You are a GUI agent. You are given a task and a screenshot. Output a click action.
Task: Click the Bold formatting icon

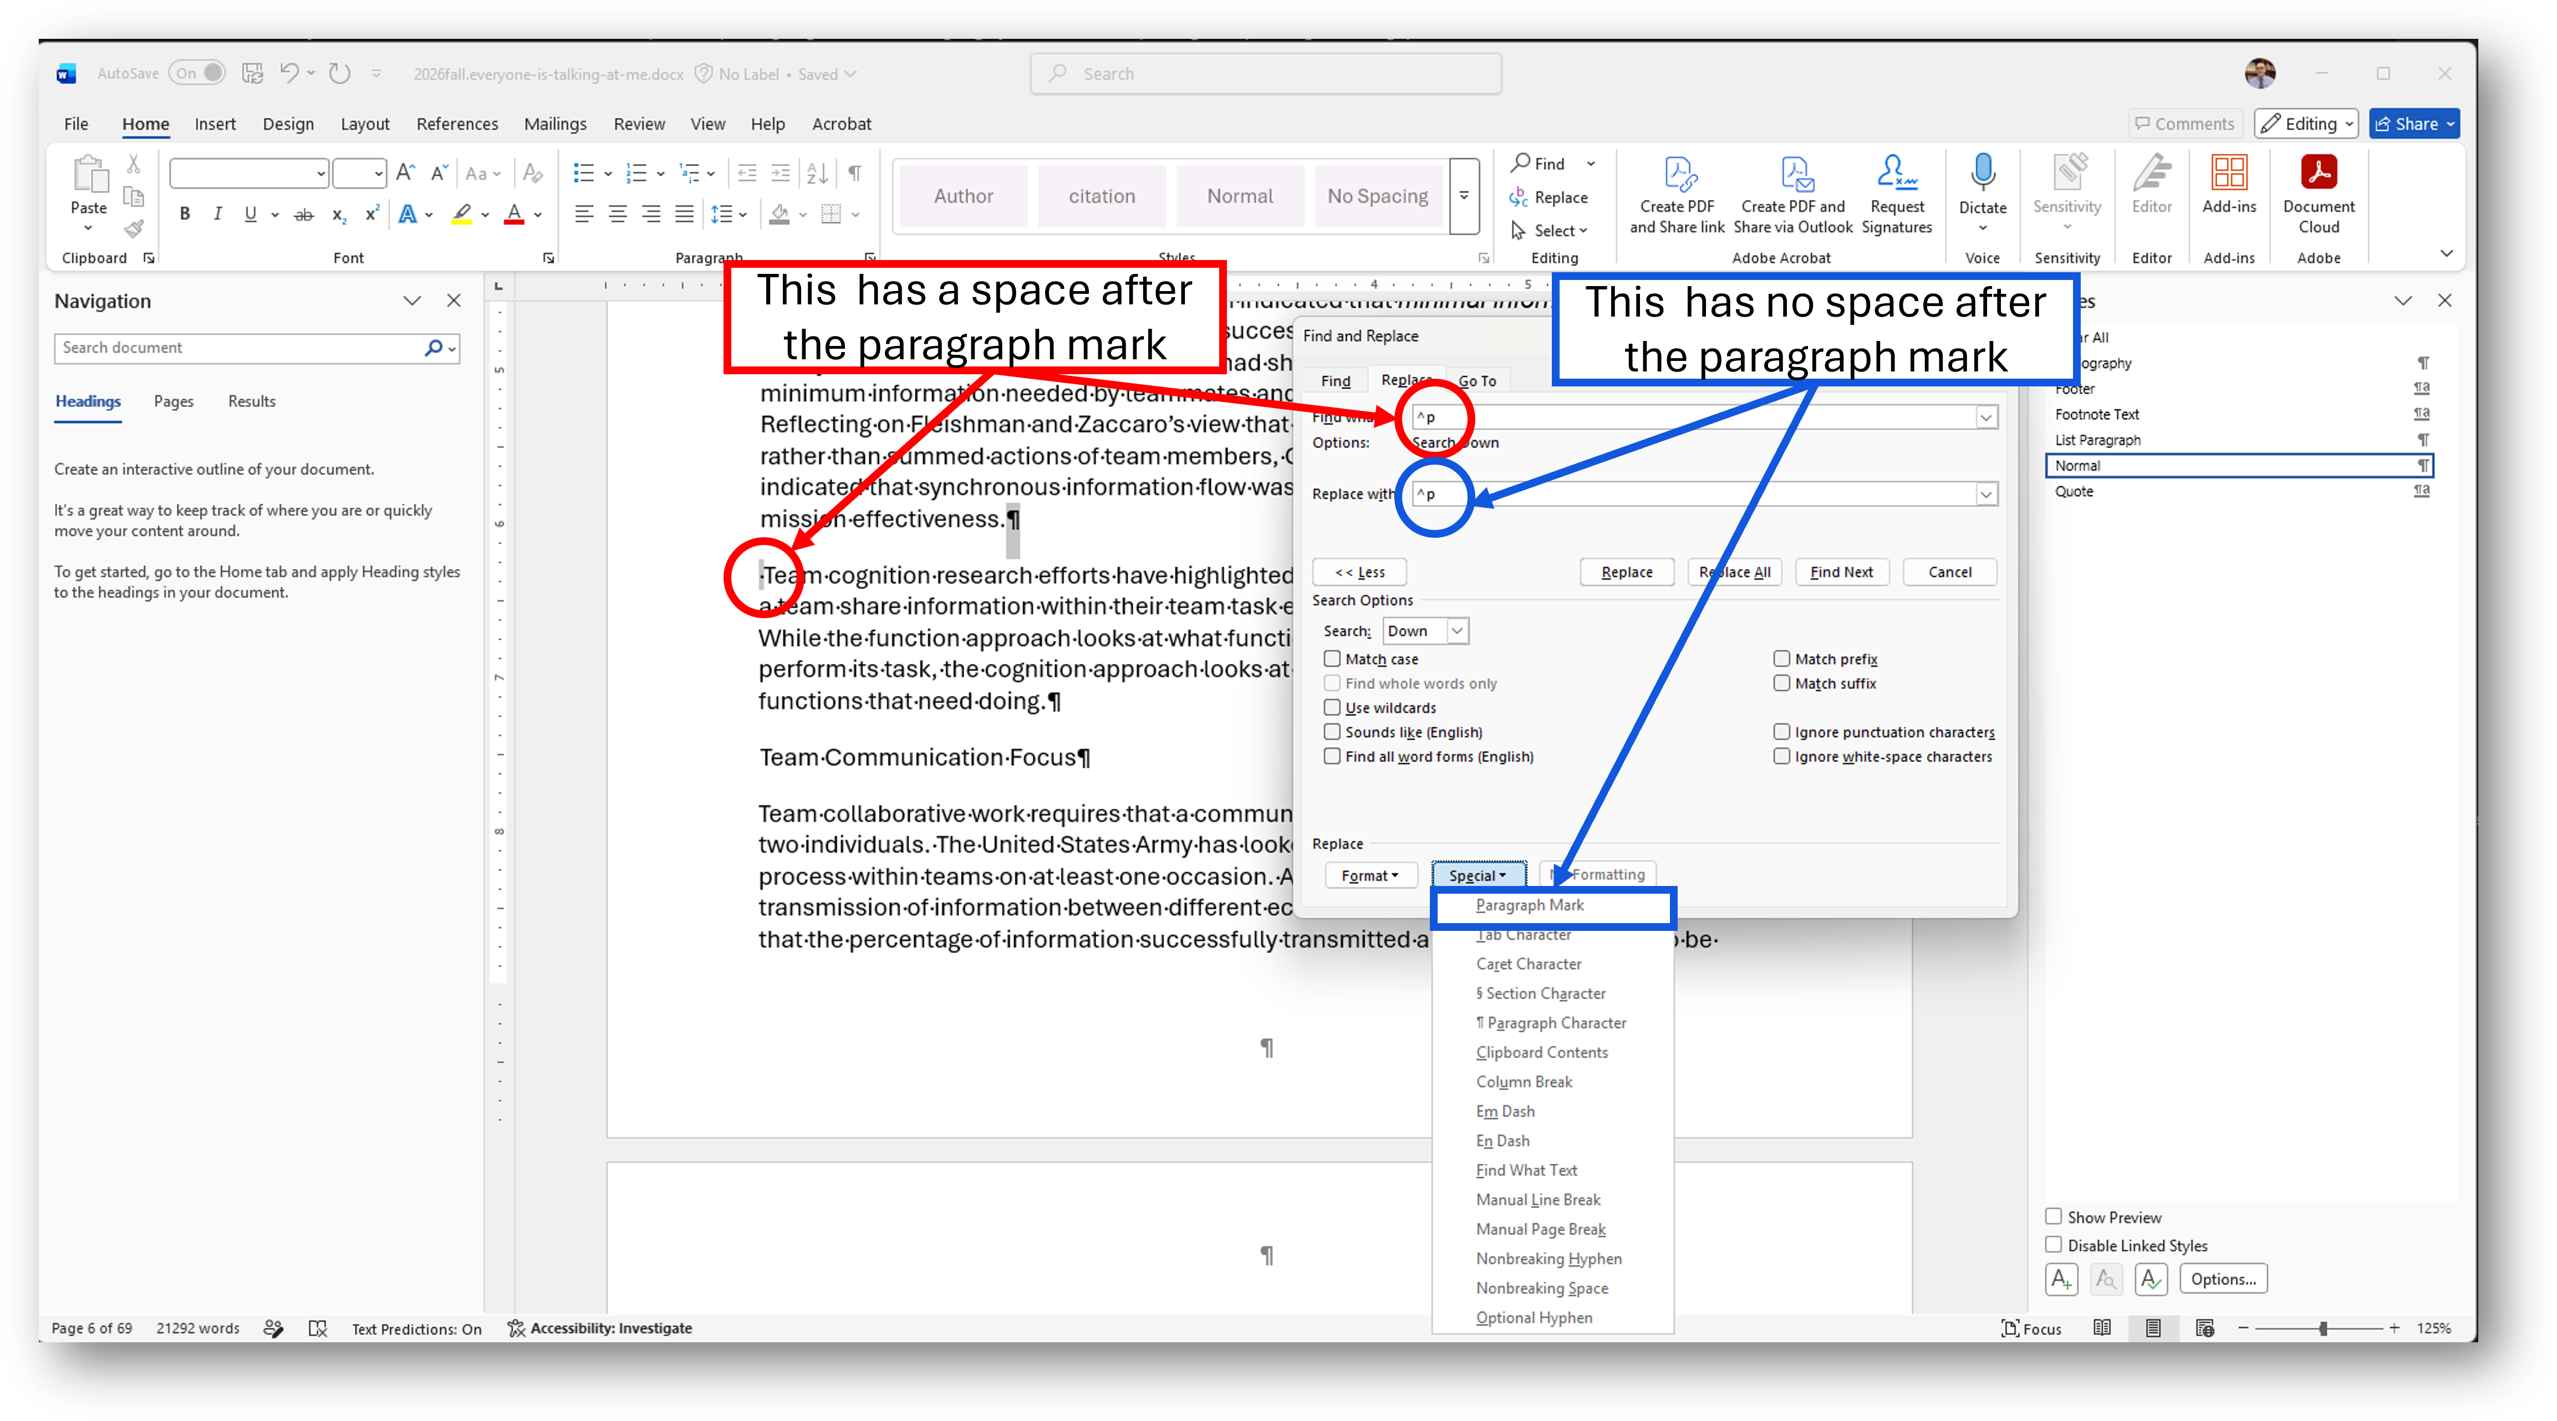(185, 215)
